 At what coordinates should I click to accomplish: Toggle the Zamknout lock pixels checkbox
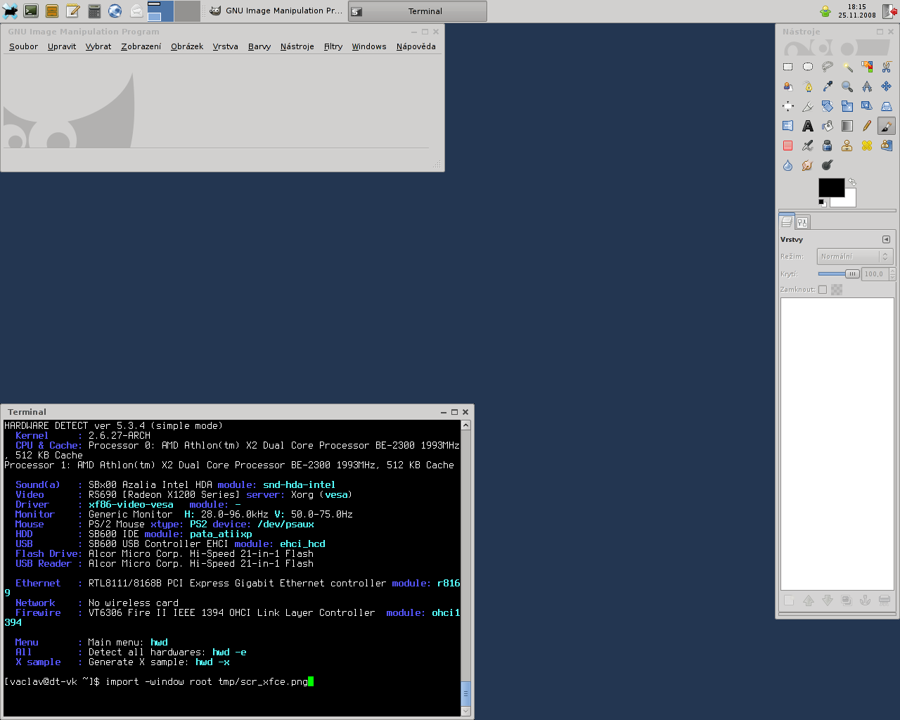click(x=823, y=290)
